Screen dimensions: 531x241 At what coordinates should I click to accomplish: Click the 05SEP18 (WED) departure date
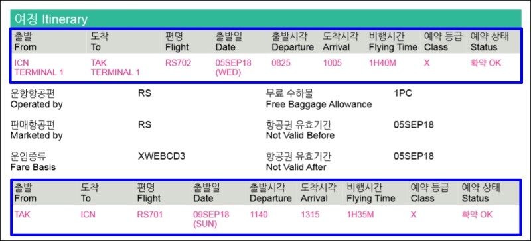click(234, 68)
